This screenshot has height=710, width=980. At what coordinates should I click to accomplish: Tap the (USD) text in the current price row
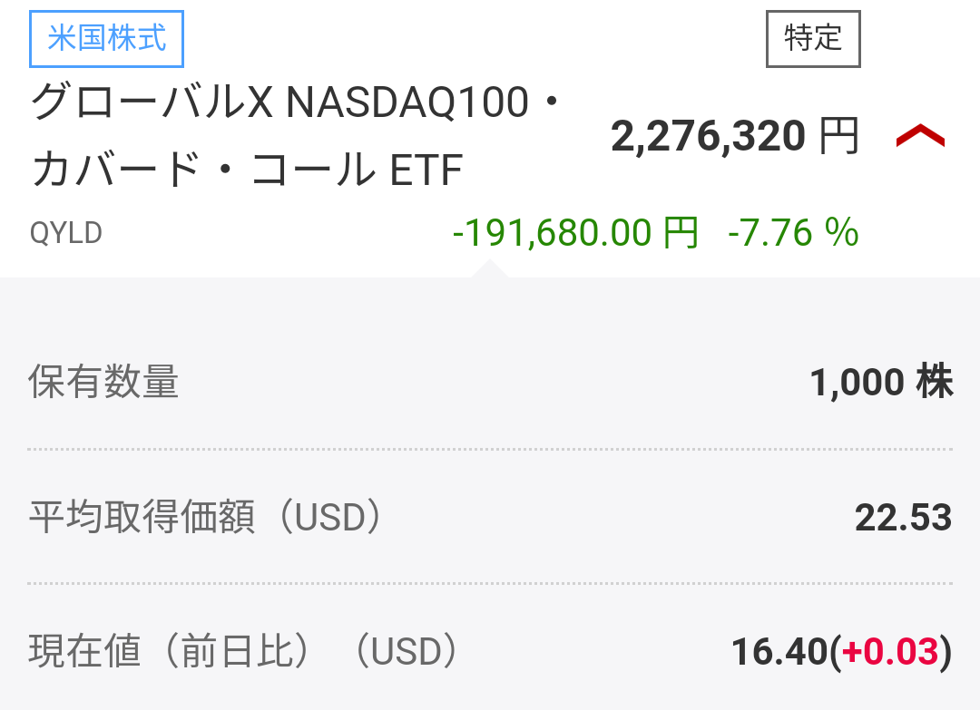tap(405, 652)
